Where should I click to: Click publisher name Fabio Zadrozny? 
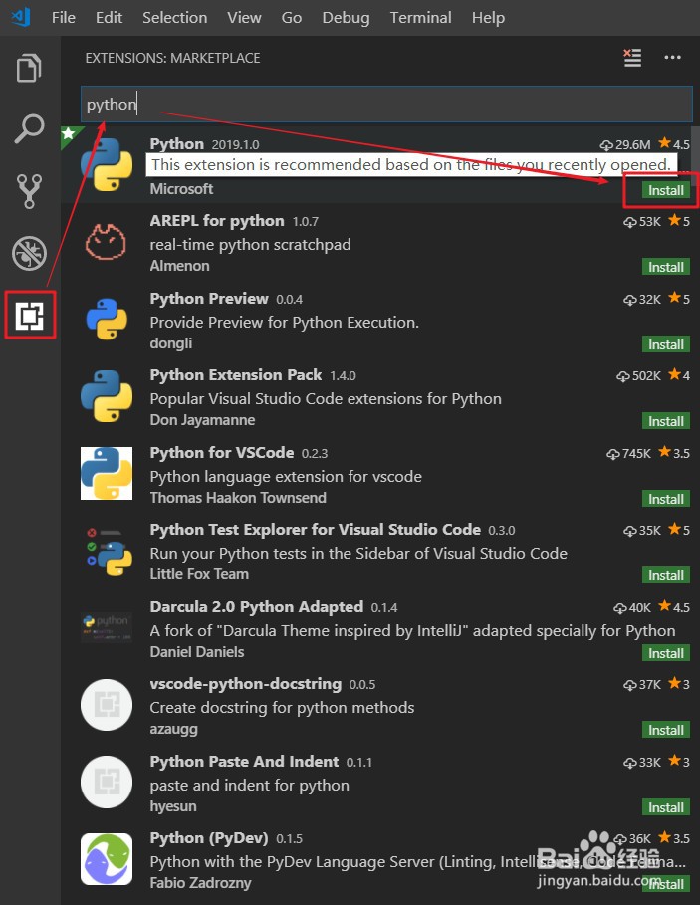(201, 883)
